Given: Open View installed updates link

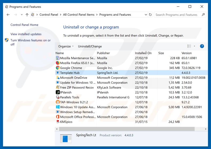Looking at the screenshot, I should pyautogui.click(x=26, y=34).
